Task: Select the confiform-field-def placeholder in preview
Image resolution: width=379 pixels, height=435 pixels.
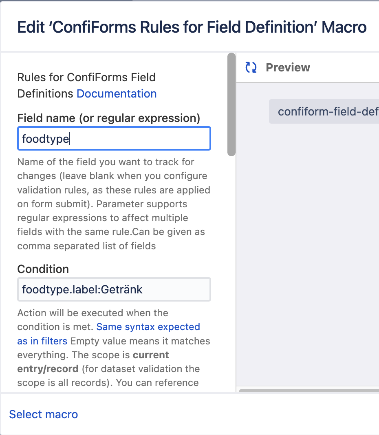Action: click(324, 112)
